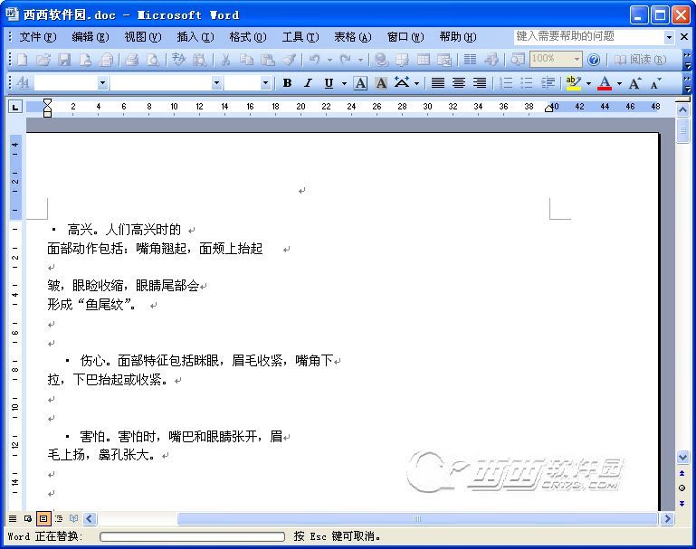Open Microsoft Word Help question mark icon
This screenshot has width=696, height=549.
tap(594, 59)
